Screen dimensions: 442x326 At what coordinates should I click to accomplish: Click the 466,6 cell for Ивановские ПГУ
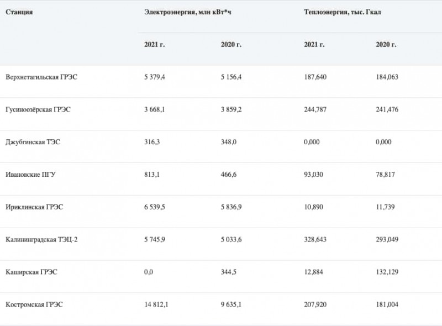229,175
